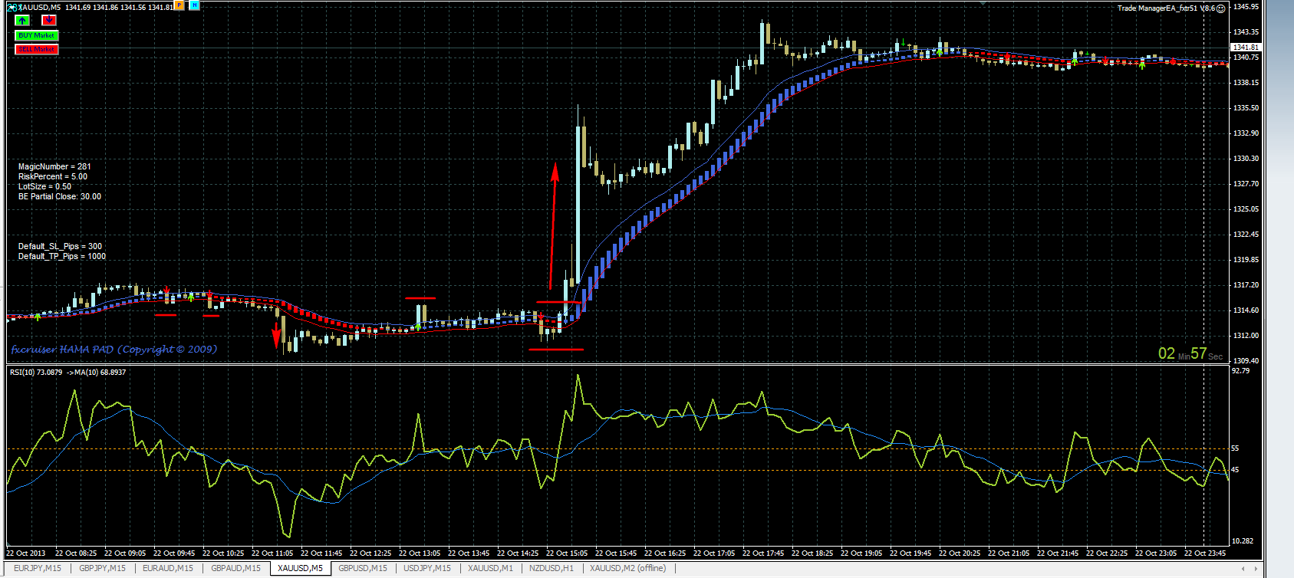
Task: Click the LotSize = 0.50 text
Action: point(44,186)
